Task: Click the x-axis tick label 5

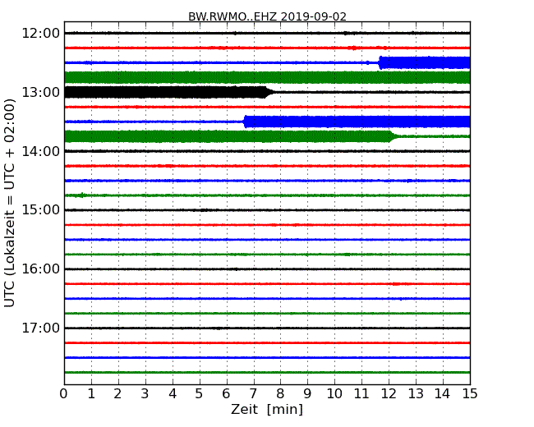Action: [x=200, y=394]
